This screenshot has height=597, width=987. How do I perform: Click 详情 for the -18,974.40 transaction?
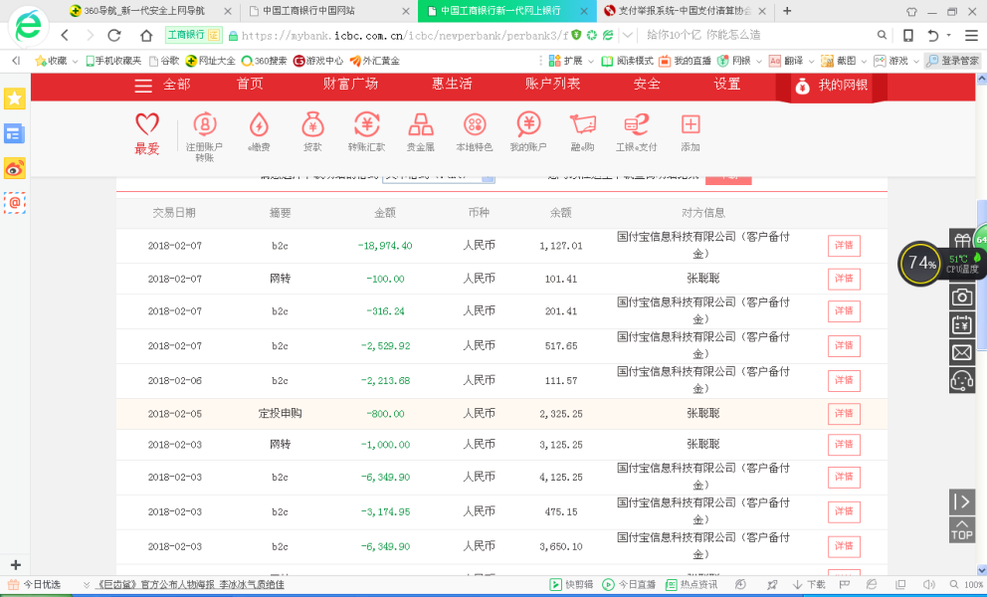tap(844, 246)
